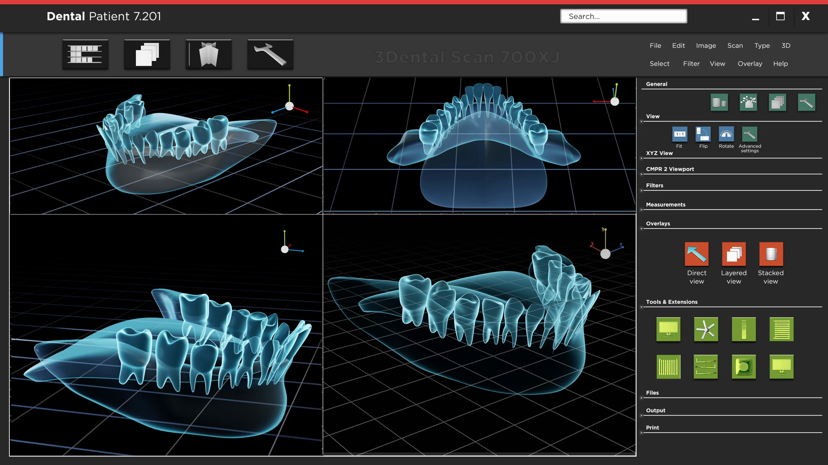Expand the XYZ View section
828x465 pixels.
(642, 158)
